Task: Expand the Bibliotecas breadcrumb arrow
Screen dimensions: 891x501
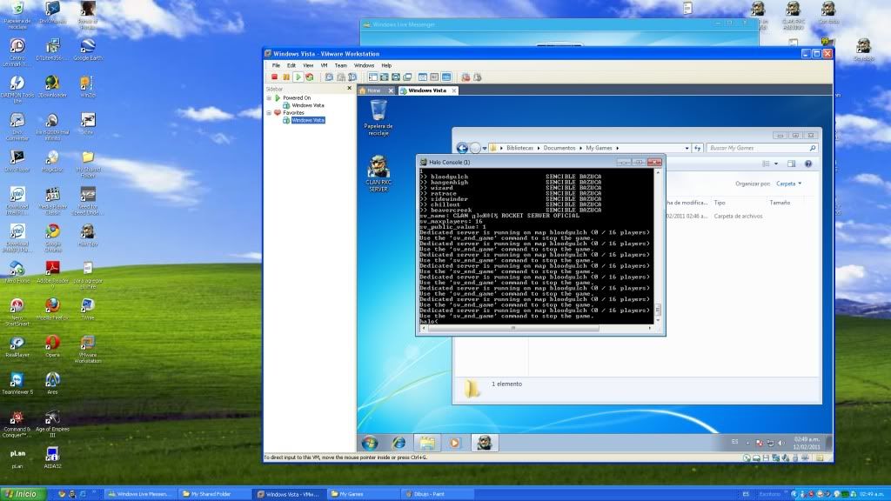Action: coord(538,148)
